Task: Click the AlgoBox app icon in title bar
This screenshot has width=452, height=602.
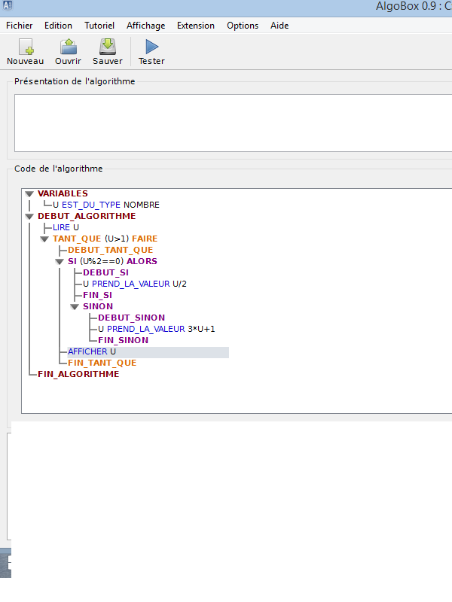Action: point(8,6)
